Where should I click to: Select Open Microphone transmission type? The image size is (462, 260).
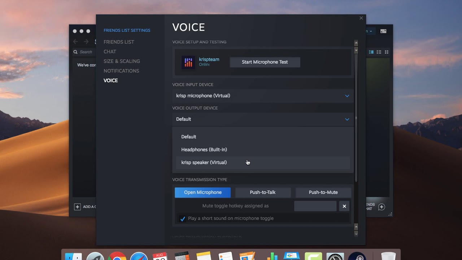[203, 192]
